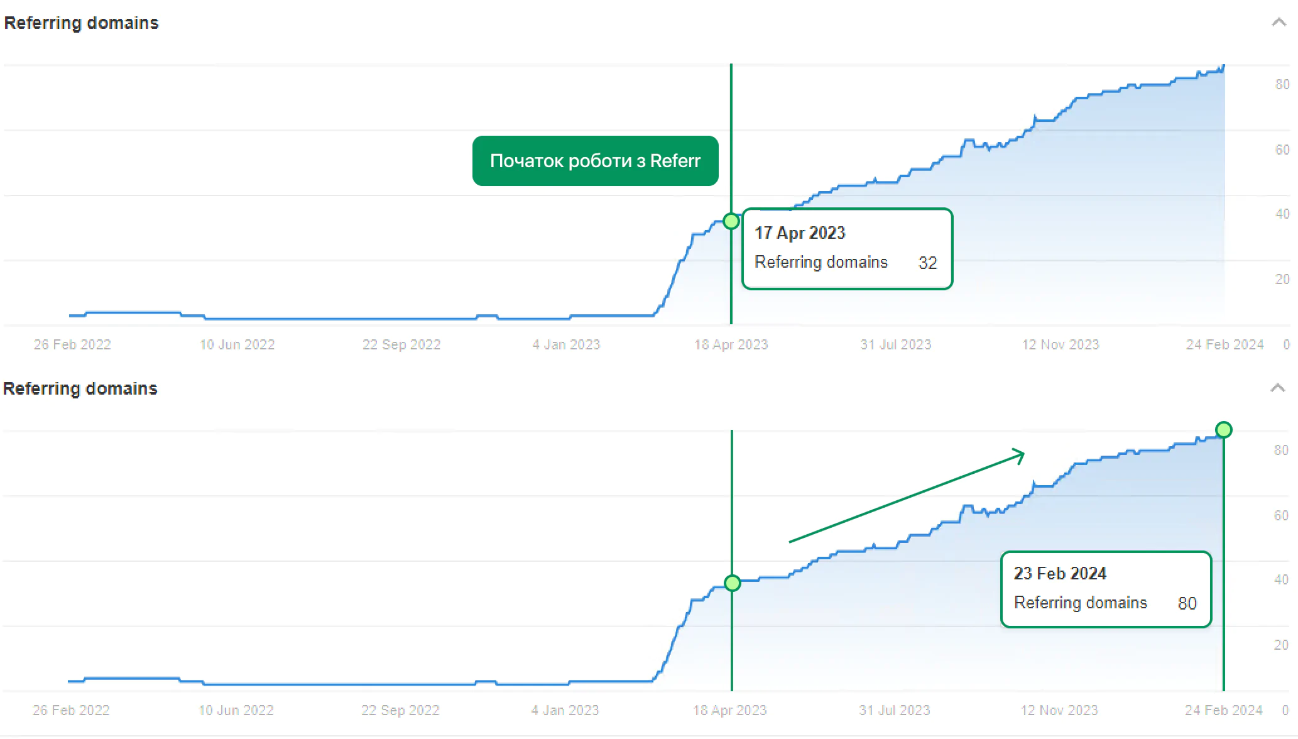1298x739 pixels.
Task: Click the green 'Початок роботи з Referr' label
Action: tap(595, 161)
